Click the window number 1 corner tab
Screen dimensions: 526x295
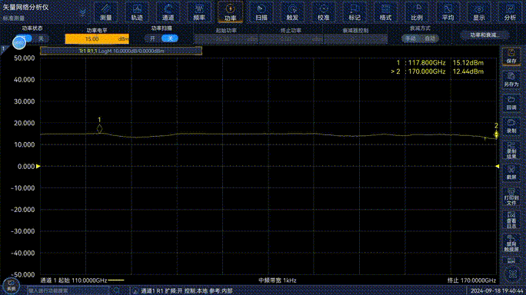(3, 49)
